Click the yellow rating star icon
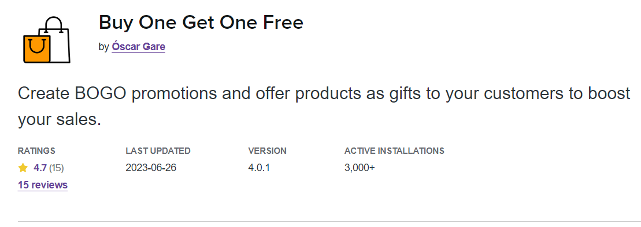The width and height of the screenshot is (641, 227). [x=23, y=168]
